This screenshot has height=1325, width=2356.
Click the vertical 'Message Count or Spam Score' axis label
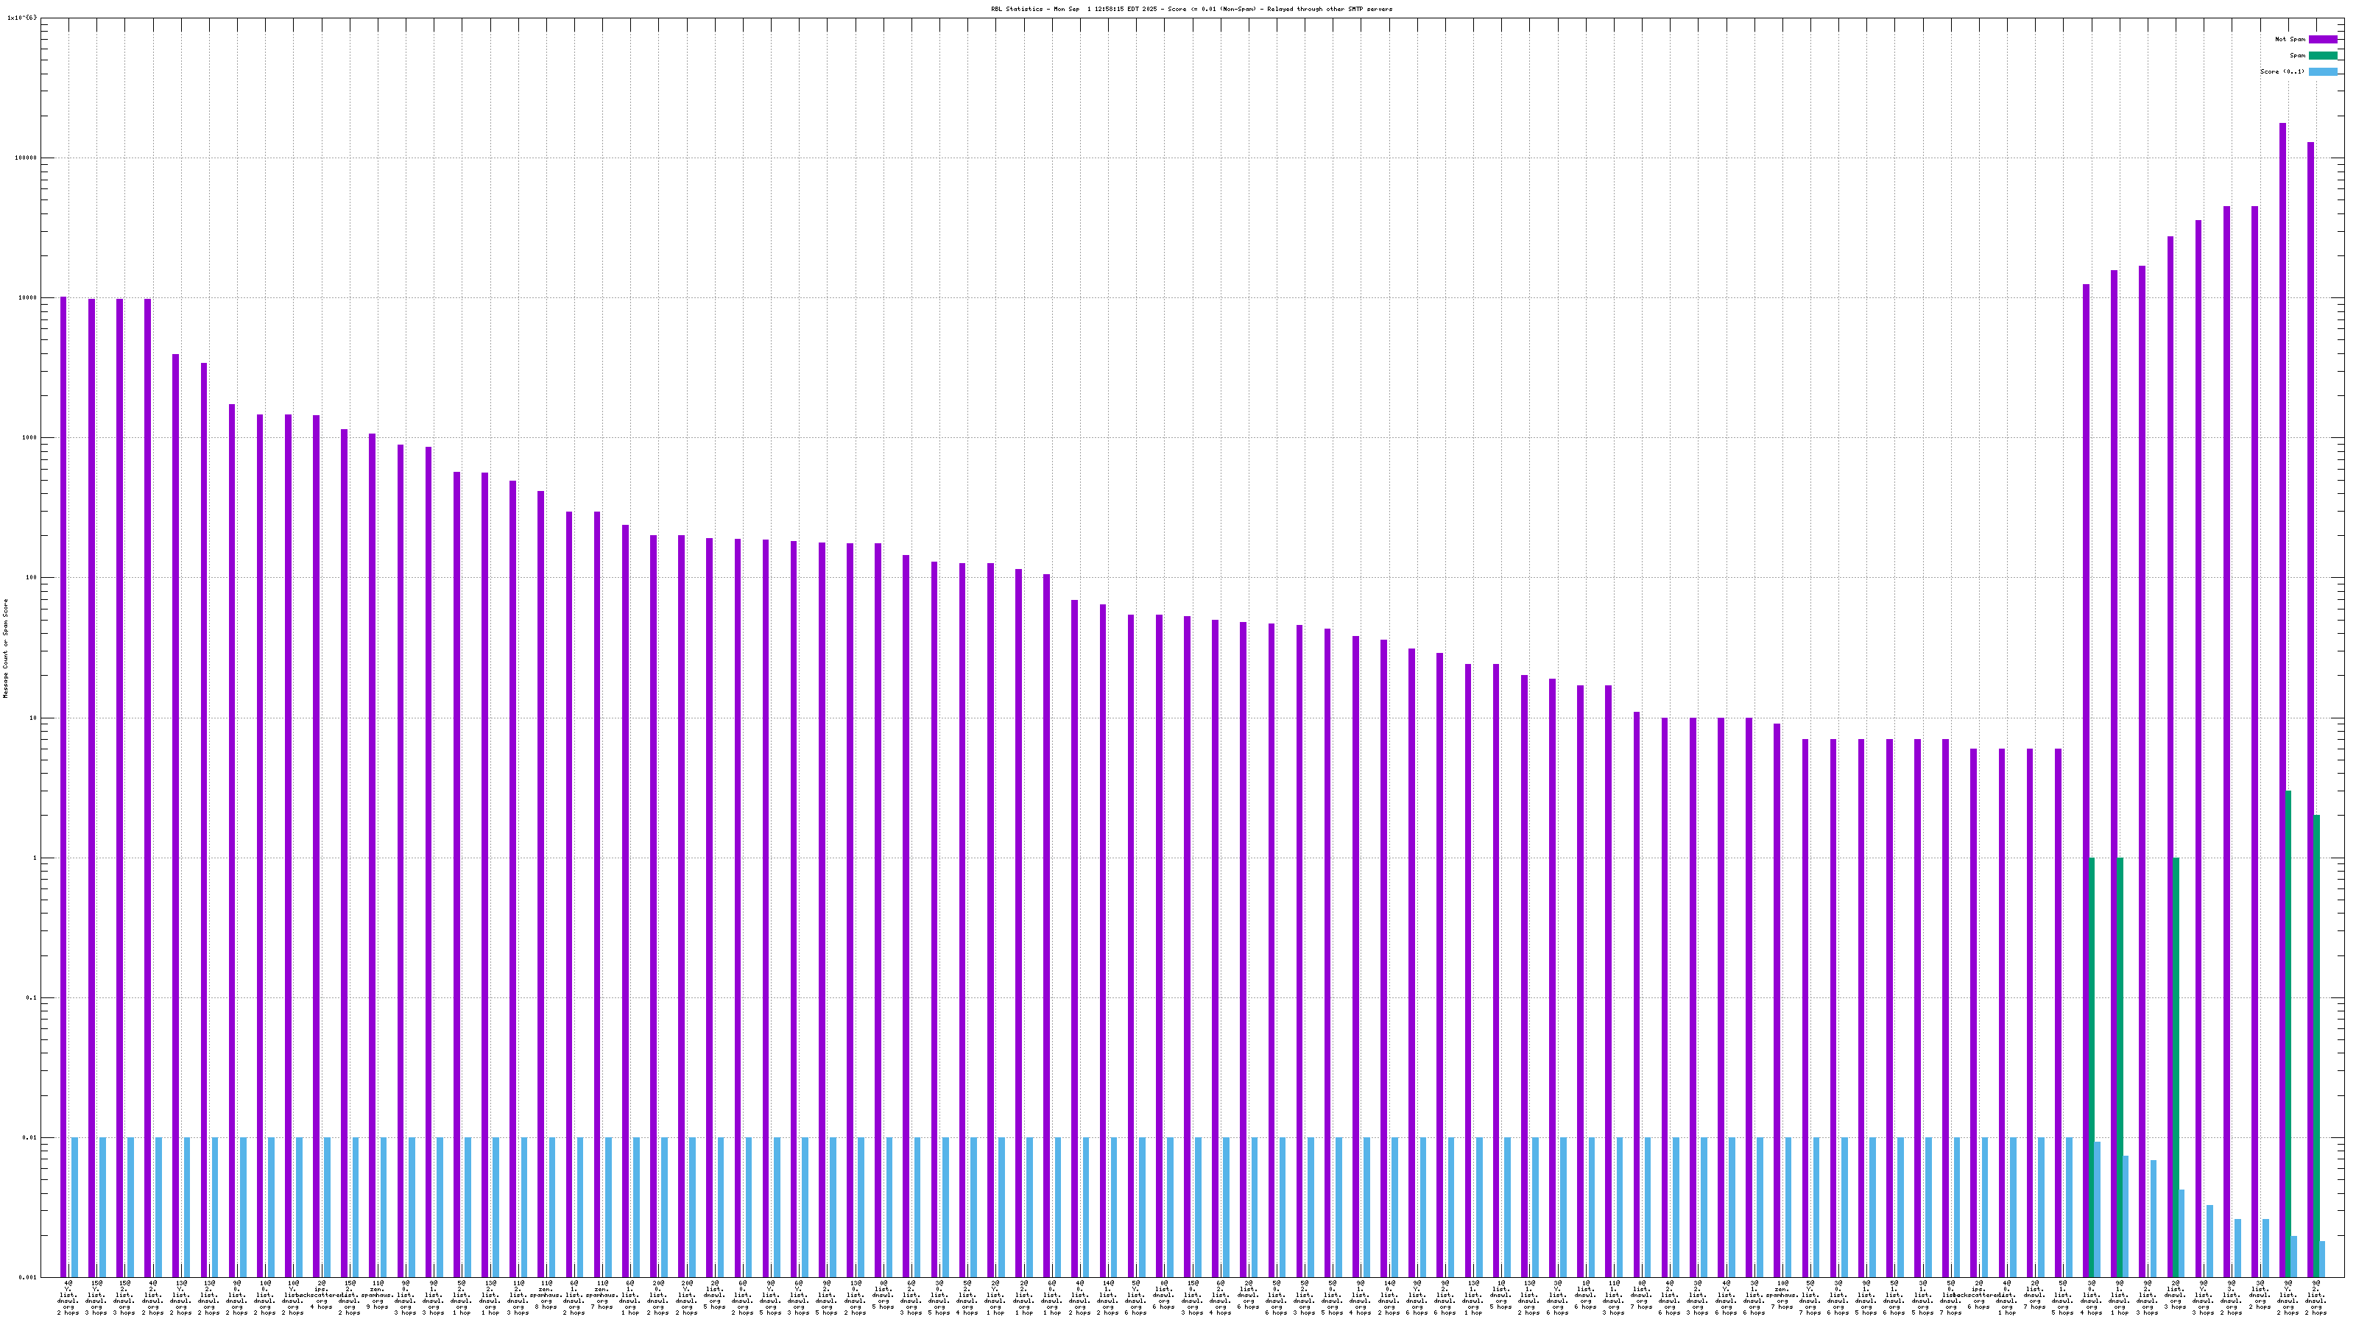click(5, 649)
